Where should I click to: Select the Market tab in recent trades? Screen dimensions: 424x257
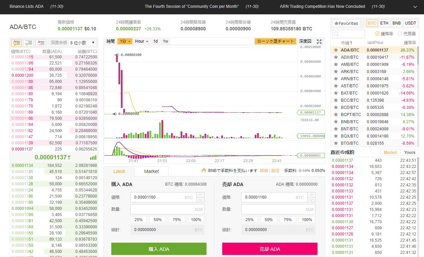pos(390,153)
